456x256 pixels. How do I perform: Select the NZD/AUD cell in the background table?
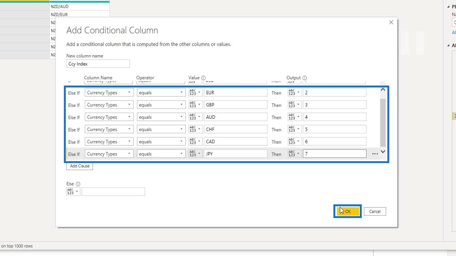tap(80, 7)
